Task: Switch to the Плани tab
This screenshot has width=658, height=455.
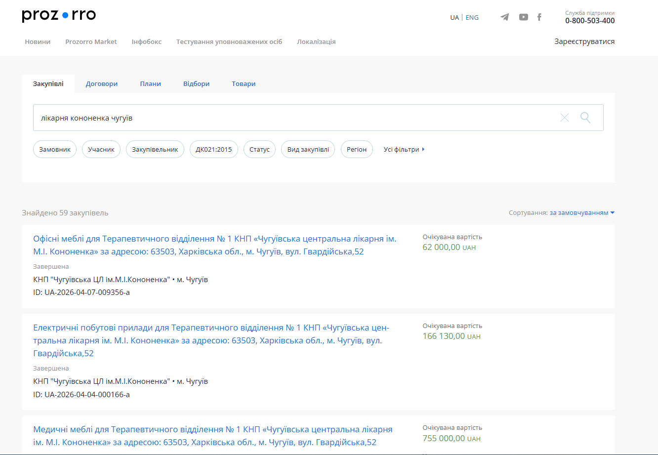Action: 150,83
